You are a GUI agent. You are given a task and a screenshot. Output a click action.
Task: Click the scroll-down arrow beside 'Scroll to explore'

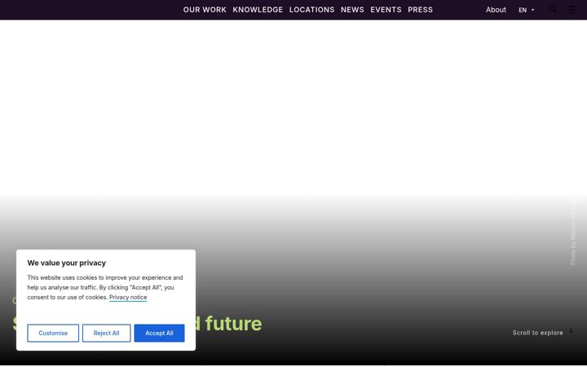(571, 330)
